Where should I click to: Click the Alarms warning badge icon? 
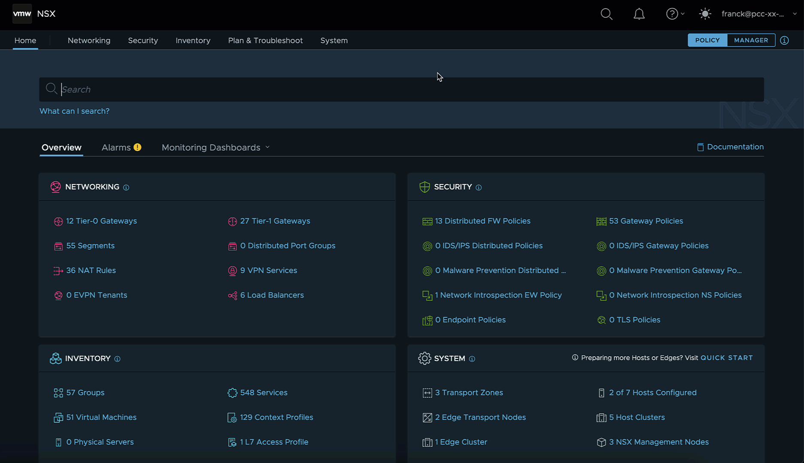click(137, 147)
